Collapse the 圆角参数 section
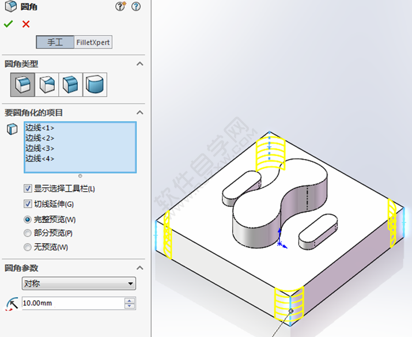 140,268
